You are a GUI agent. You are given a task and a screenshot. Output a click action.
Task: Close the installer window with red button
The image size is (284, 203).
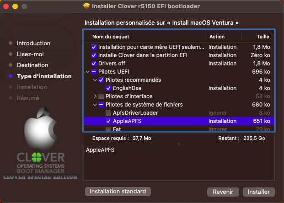pos(6,6)
